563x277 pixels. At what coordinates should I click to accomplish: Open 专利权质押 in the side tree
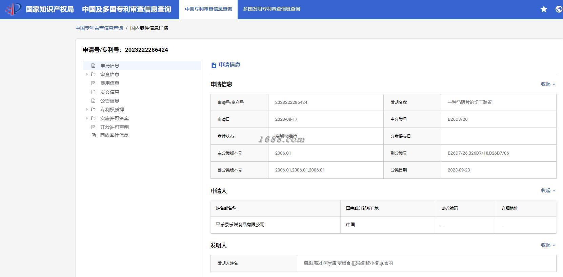[112, 110]
